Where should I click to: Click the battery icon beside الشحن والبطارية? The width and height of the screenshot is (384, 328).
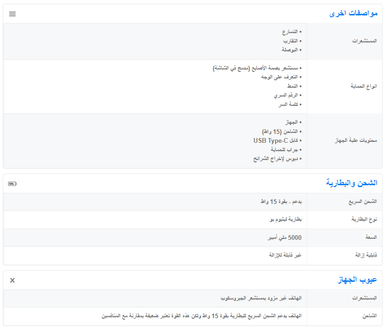(12, 184)
